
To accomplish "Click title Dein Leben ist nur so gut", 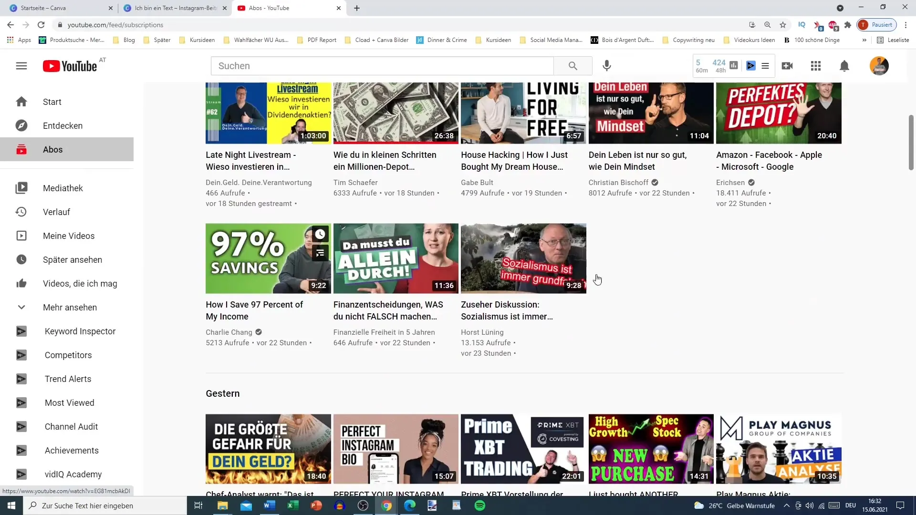I will tap(637, 161).
